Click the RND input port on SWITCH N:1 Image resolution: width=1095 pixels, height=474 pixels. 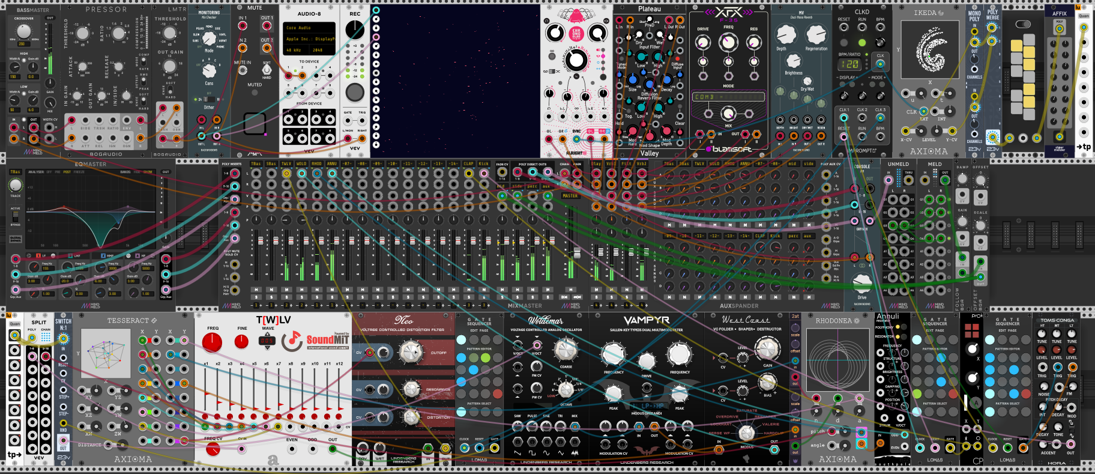tap(63, 423)
